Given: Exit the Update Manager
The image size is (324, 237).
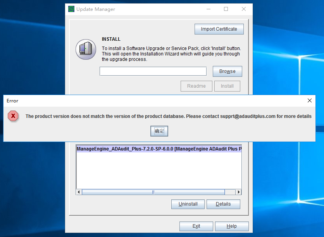Looking at the screenshot, I should click(x=196, y=226).
